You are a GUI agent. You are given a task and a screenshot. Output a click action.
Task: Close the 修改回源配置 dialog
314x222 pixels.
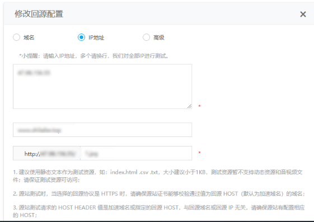303,14
